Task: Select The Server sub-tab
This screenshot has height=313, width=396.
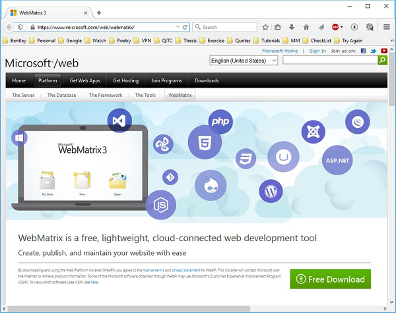Action: click(x=23, y=95)
